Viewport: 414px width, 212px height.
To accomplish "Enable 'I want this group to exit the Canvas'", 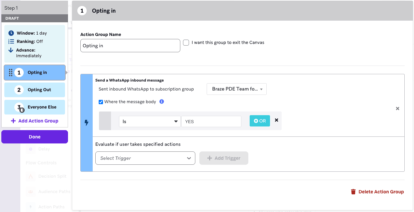I will [186, 43].
